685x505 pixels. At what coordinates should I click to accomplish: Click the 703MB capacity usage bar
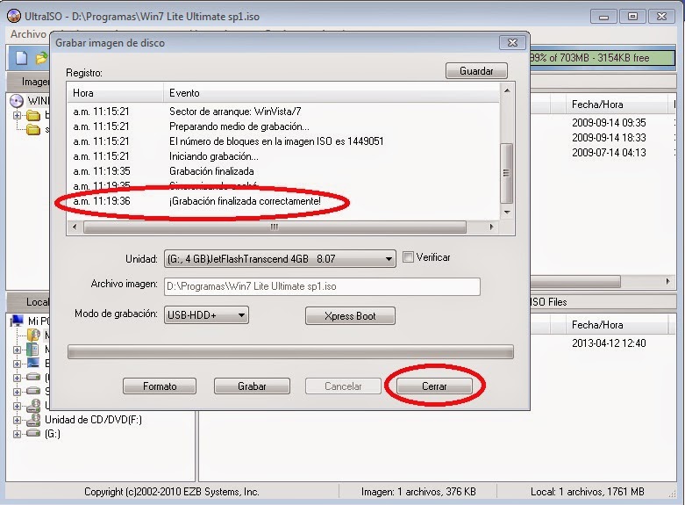602,58
